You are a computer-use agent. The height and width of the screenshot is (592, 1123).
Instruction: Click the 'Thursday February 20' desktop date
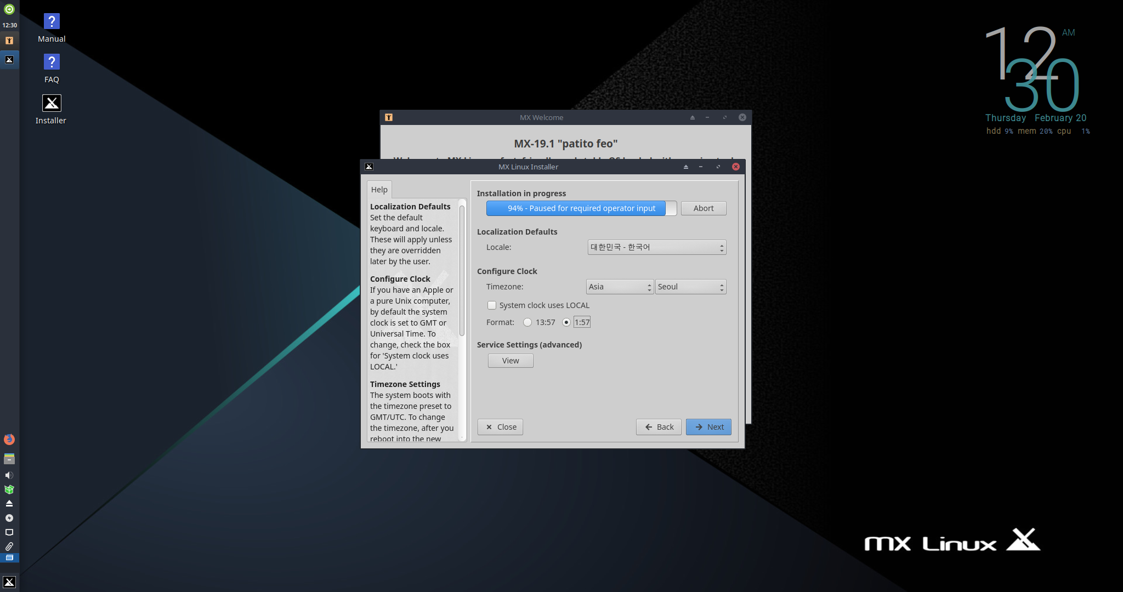tap(1036, 118)
